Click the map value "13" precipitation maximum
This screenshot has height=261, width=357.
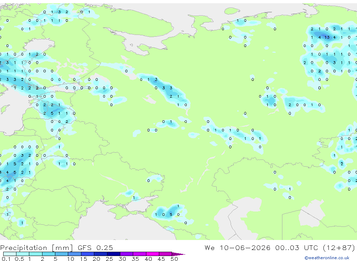pyautogui.click(x=327, y=37)
